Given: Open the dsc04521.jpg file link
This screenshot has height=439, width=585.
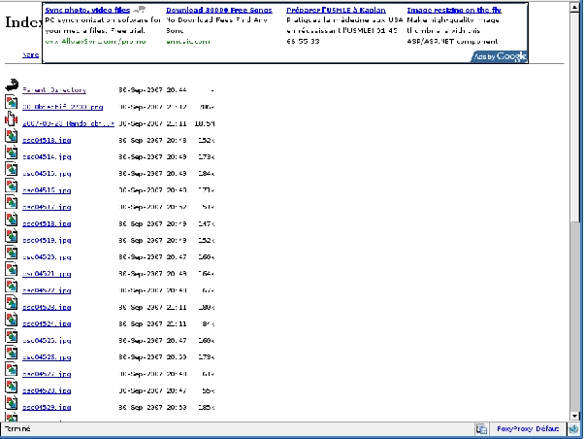Looking at the screenshot, I should 47,274.
